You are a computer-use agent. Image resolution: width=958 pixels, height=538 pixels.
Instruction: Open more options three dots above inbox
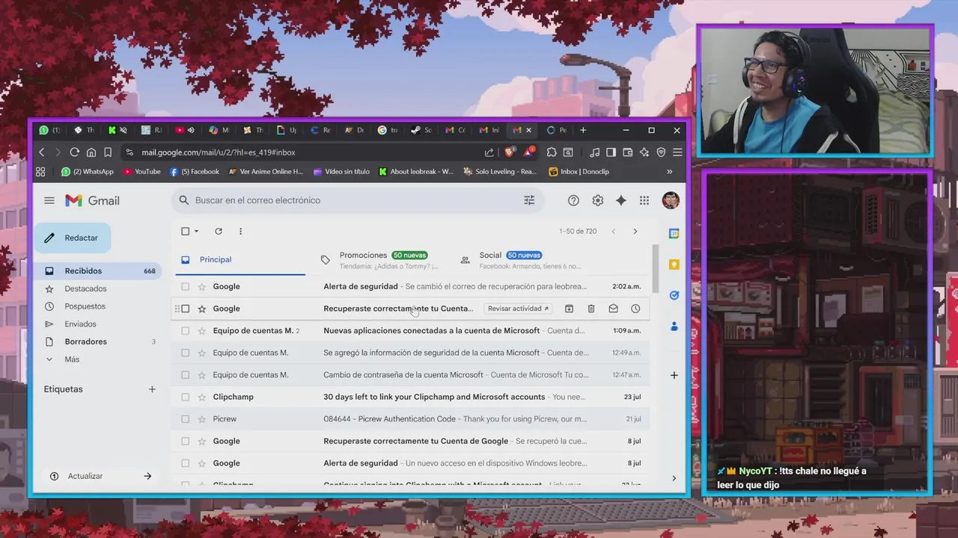point(240,232)
